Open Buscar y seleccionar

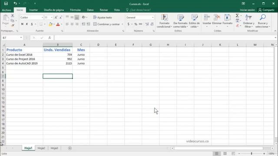262,21
